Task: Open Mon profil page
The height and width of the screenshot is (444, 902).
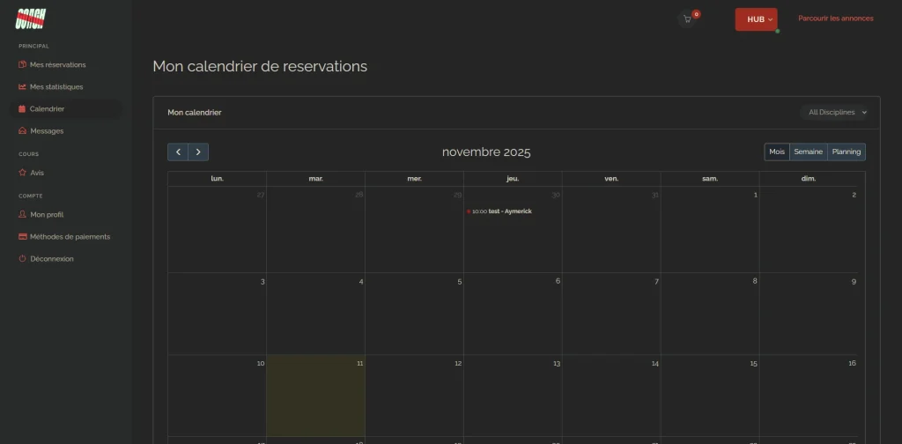Action: click(x=47, y=215)
